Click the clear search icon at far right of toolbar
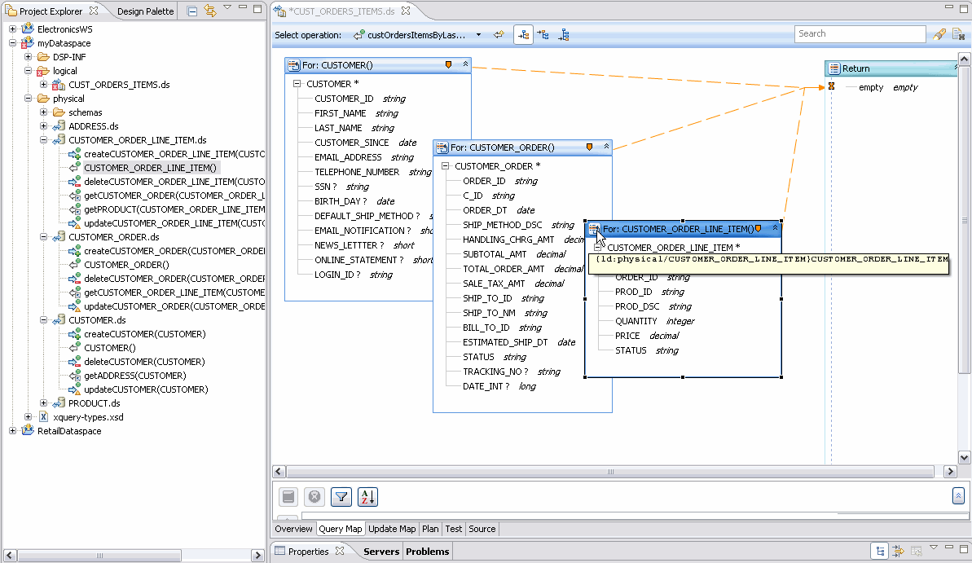Viewport: 972px width, 563px height. tap(958, 34)
